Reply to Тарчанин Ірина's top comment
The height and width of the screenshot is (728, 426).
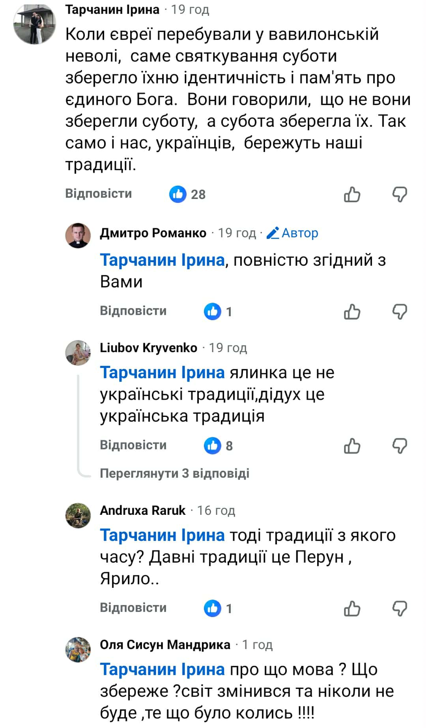tap(98, 193)
